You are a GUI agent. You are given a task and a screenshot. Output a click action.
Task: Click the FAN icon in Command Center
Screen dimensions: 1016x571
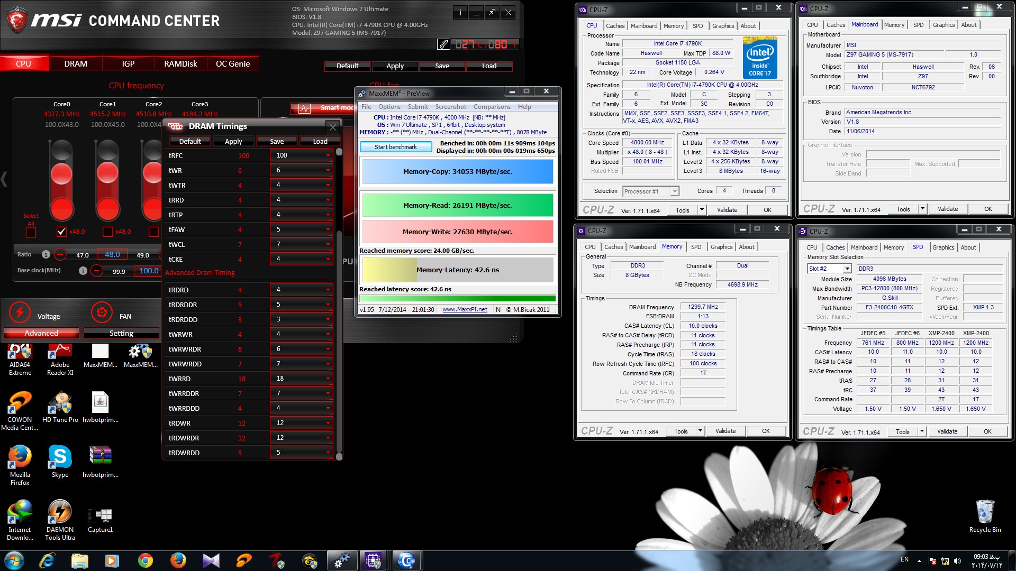(x=101, y=312)
